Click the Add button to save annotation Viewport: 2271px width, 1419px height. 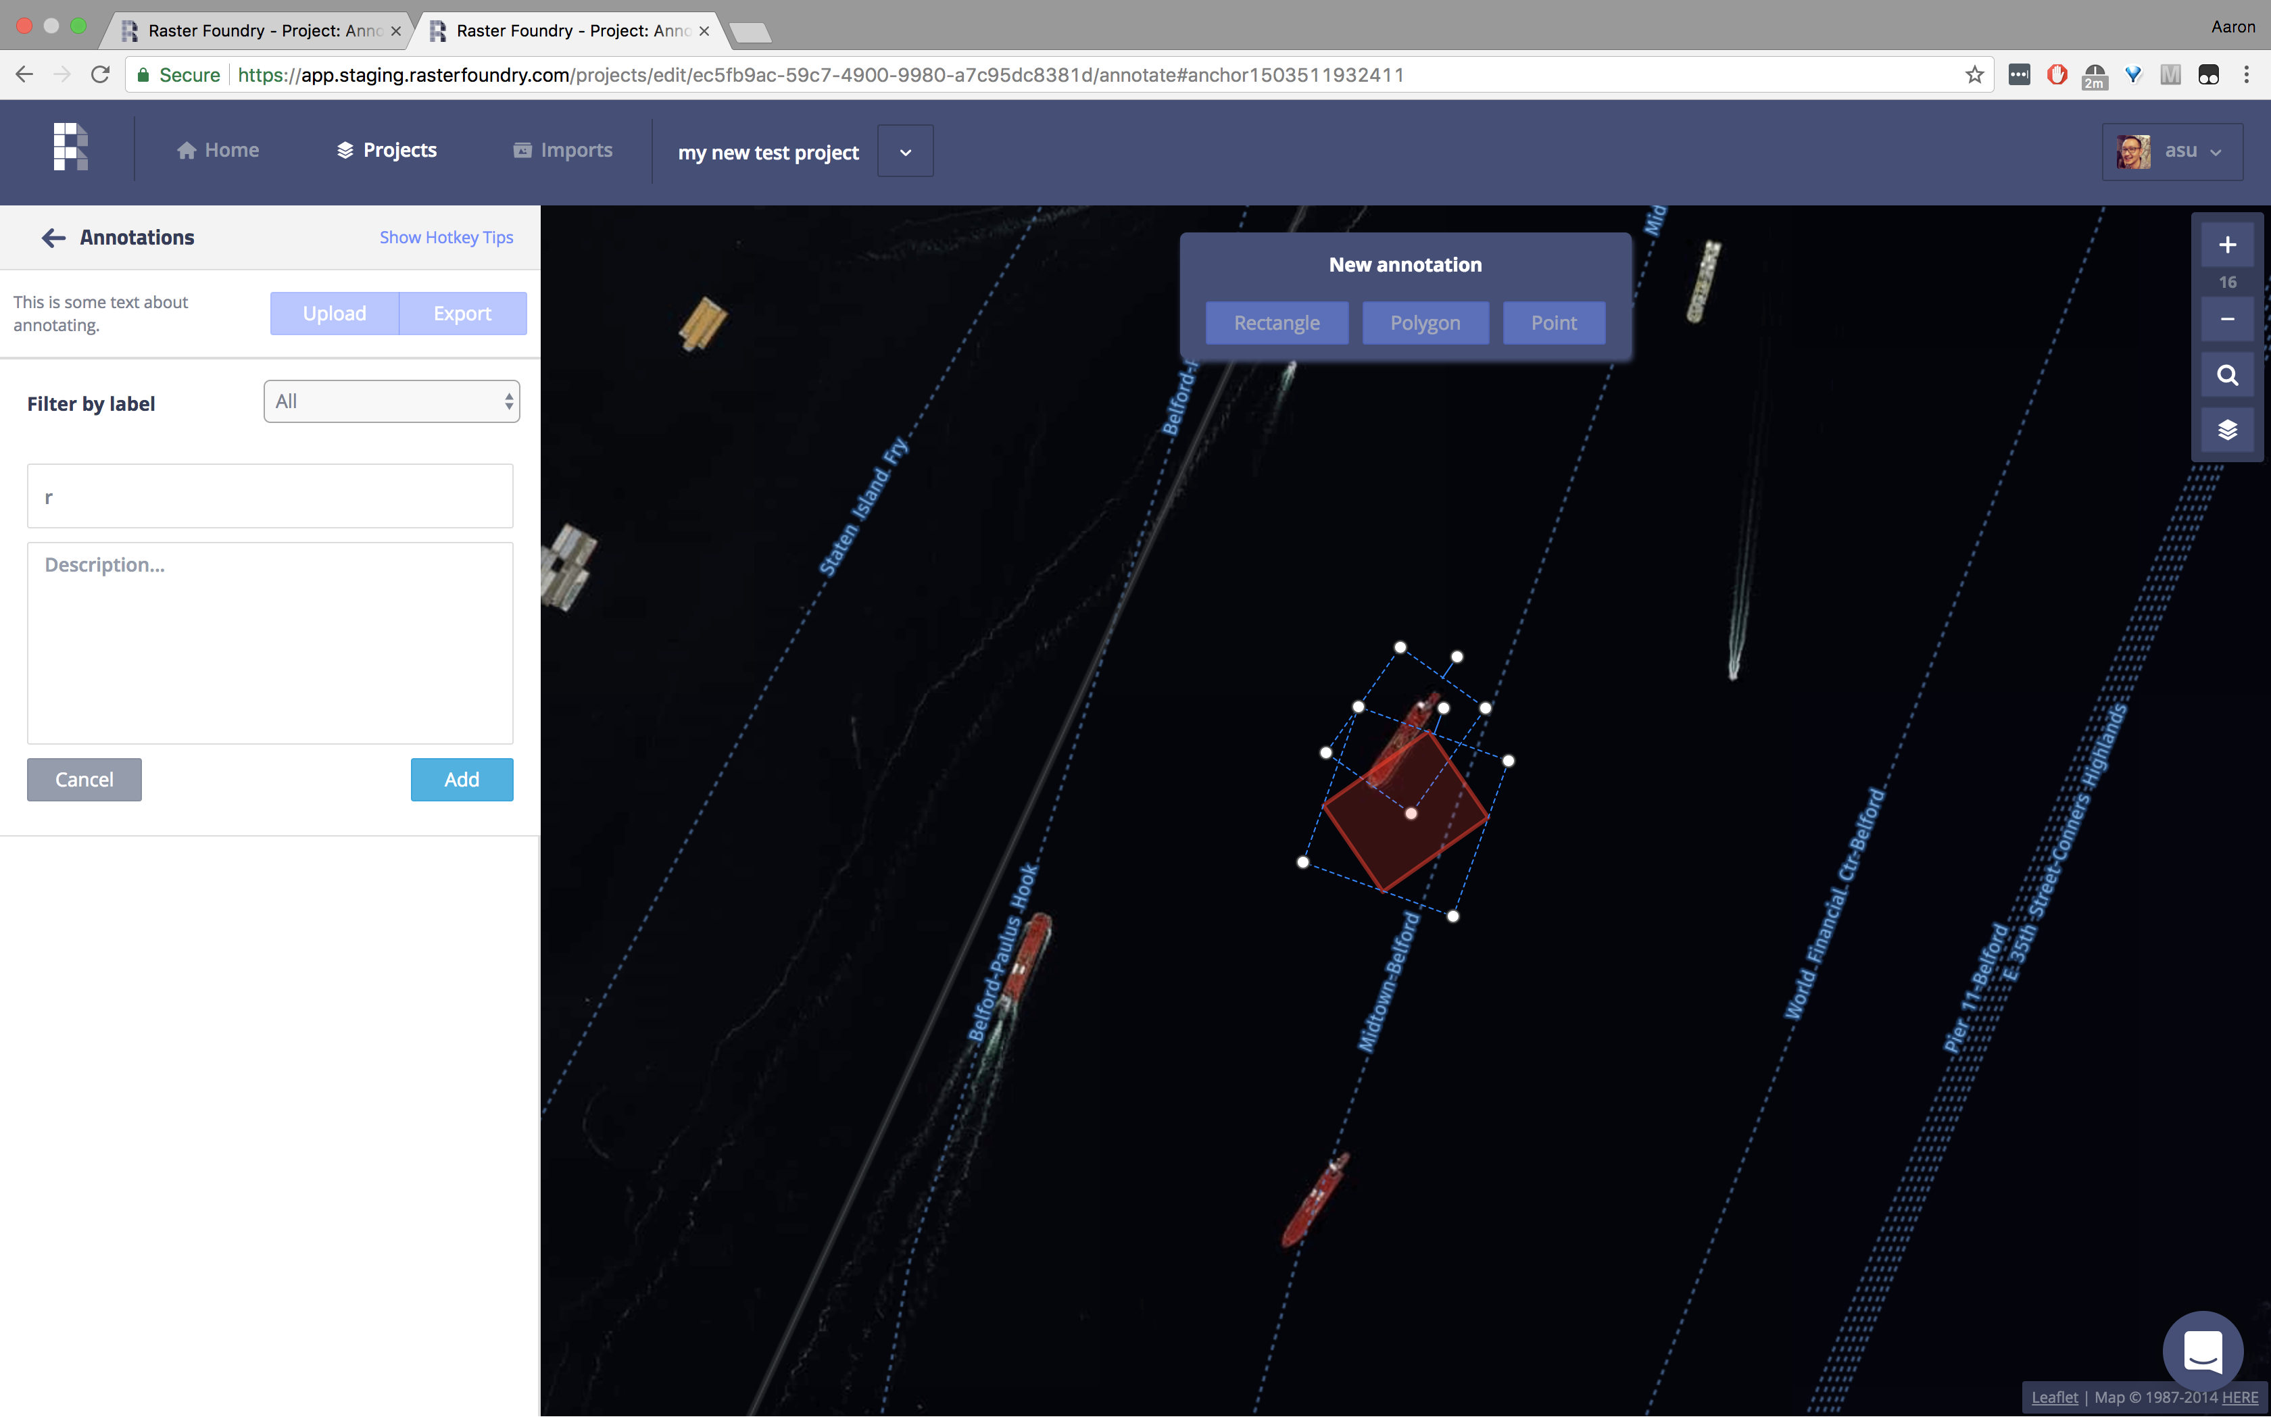tap(462, 779)
